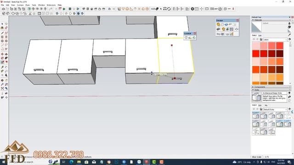This screenshot has height=165, width=294.
Task: Open the Draw menu
Action: pos(28,5)
